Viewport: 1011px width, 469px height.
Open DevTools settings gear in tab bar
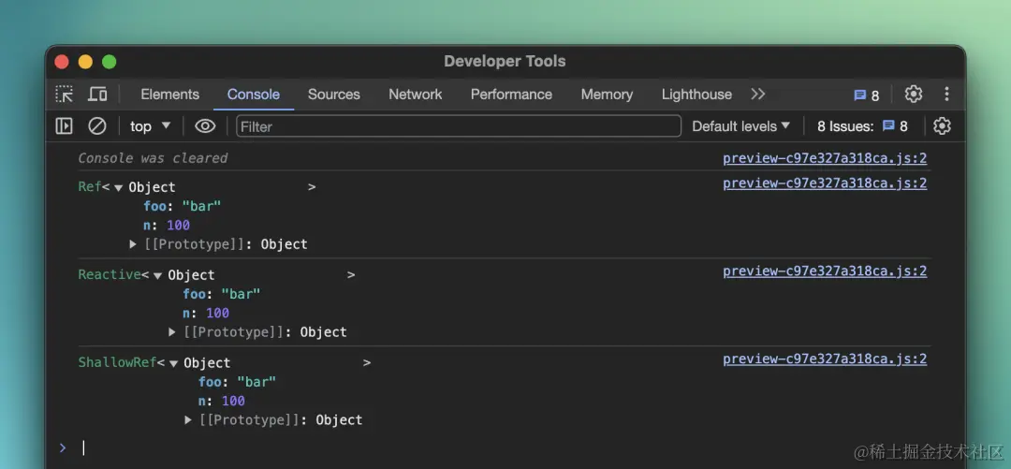tap(914, 95)
